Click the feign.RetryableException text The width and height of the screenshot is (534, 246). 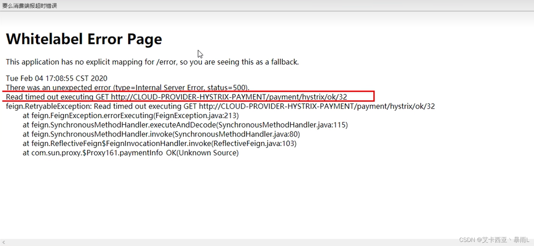(x=49, y=106)
